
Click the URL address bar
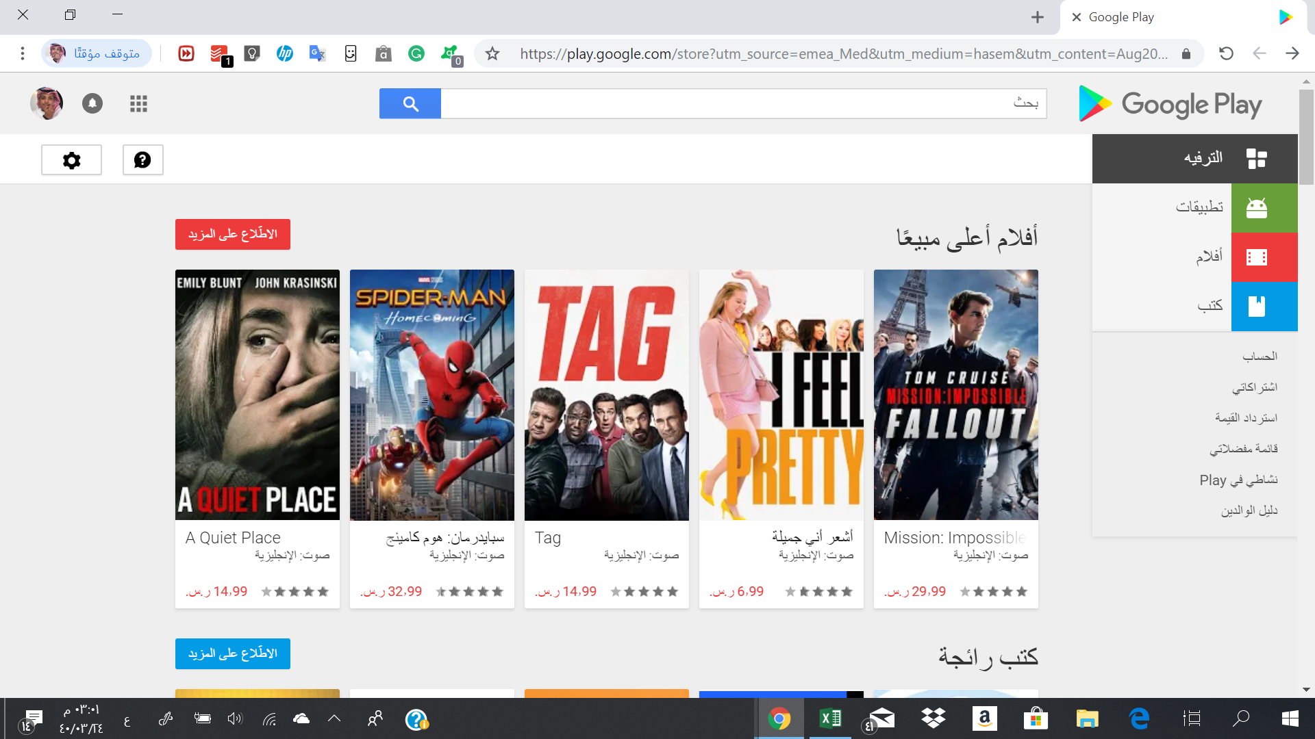[x=842, y=53]
